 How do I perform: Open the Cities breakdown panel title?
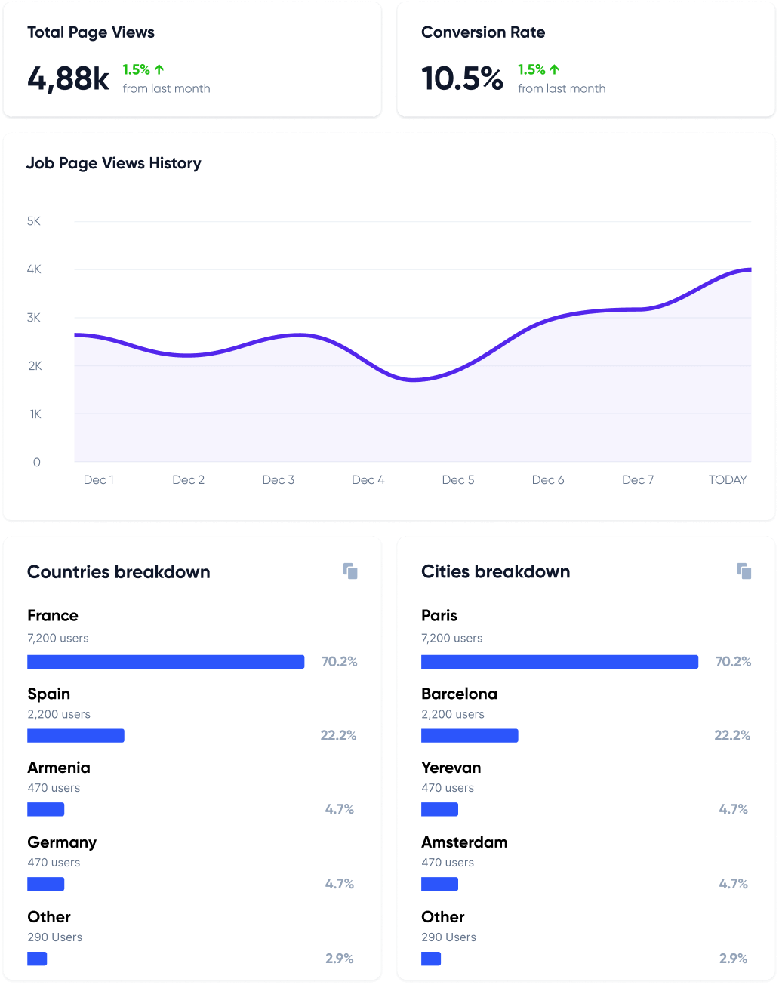pyautogui.click(x=496, y=572)
